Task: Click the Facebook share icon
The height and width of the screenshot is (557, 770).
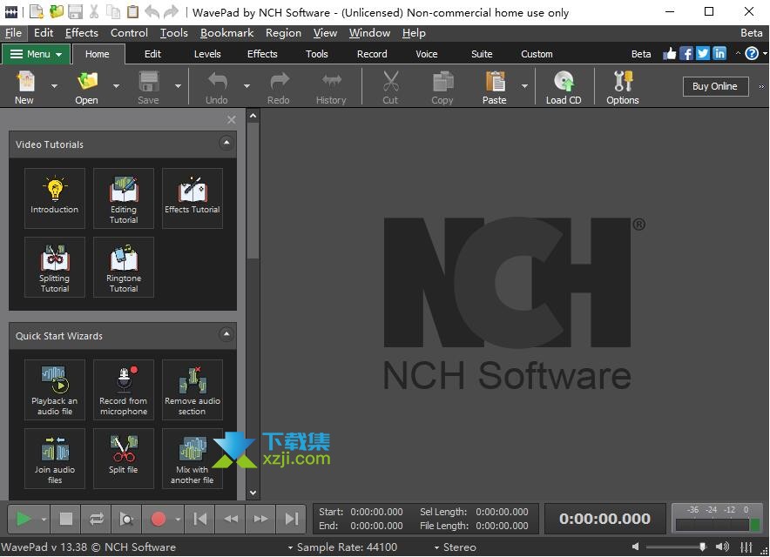Action: click(x=686, y=53)
